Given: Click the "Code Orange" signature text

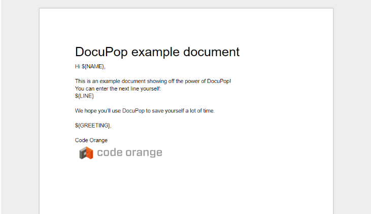Looking at the screenshot, I should pyautogui.click(x=91, y=140).
